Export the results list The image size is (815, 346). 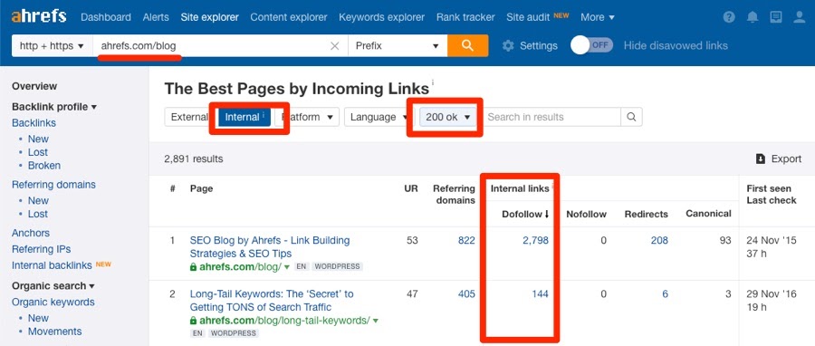coord(779,159)
